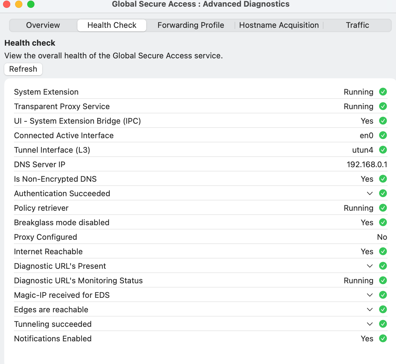Click the Policy retriever green checkmark

383,208
